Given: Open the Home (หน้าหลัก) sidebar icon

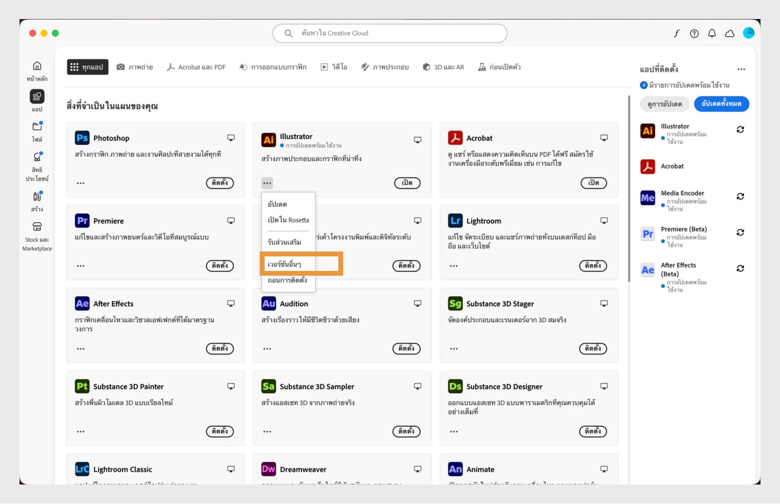Looking at the screenshot, I should (x=37, y=66).
